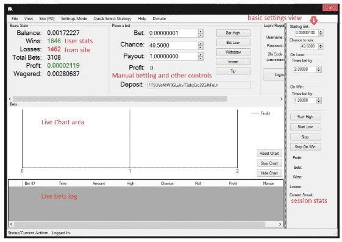This screenshot has width=342, height=242.
Task: Focus the Payout input field
Action: coord(173,57)
